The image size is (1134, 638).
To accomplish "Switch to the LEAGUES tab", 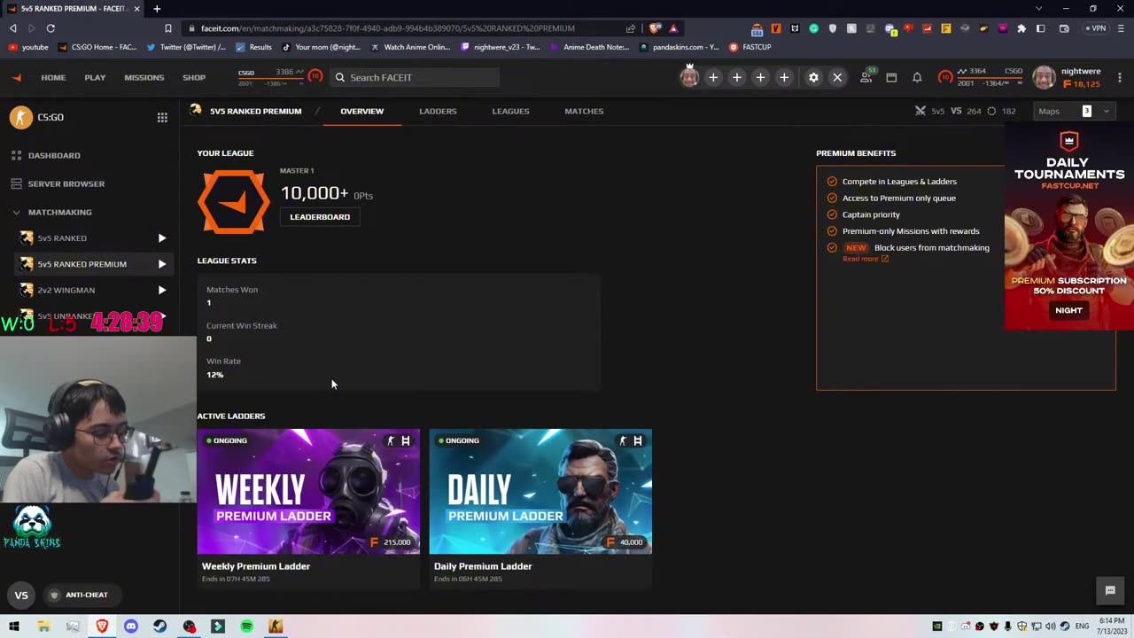I will [x=510, y=111].
